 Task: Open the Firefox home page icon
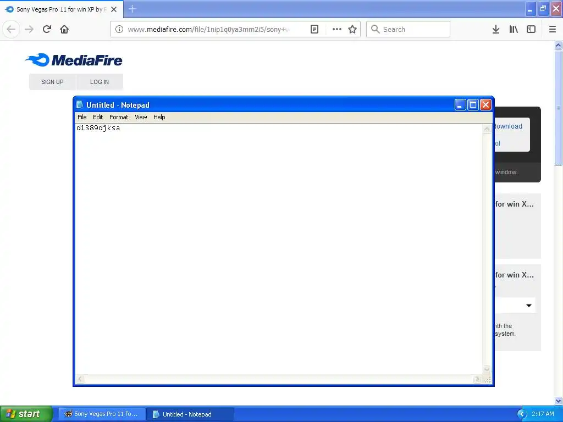(64, 29)
